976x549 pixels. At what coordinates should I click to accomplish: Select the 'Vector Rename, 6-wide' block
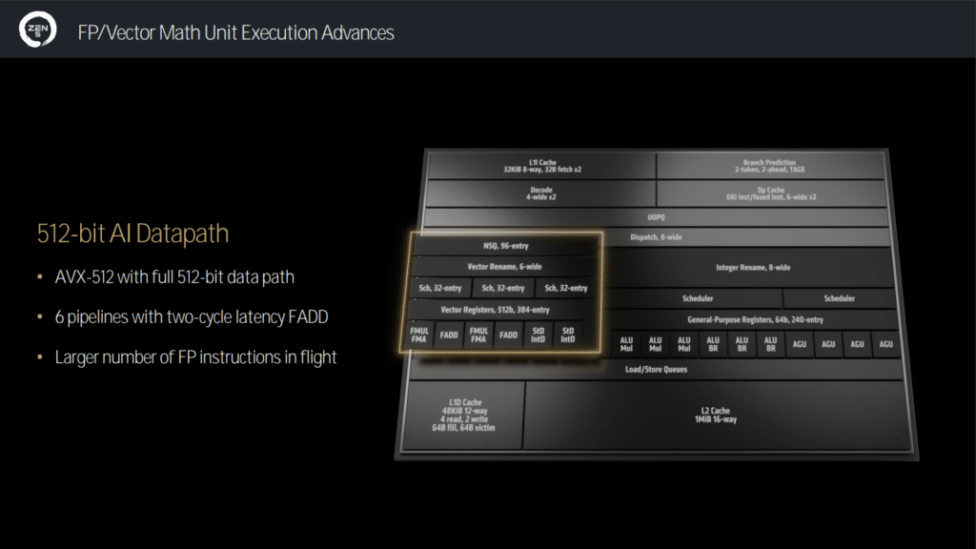pos(504,267)
